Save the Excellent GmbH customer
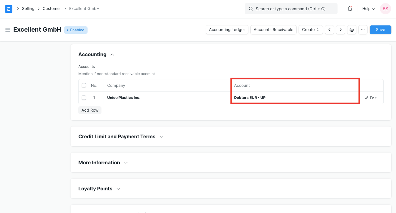 pos(380,29)
